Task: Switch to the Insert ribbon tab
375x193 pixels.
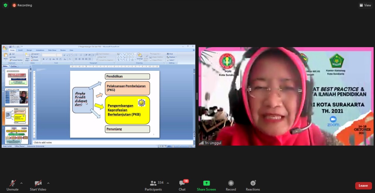Action: coord(20,50)
